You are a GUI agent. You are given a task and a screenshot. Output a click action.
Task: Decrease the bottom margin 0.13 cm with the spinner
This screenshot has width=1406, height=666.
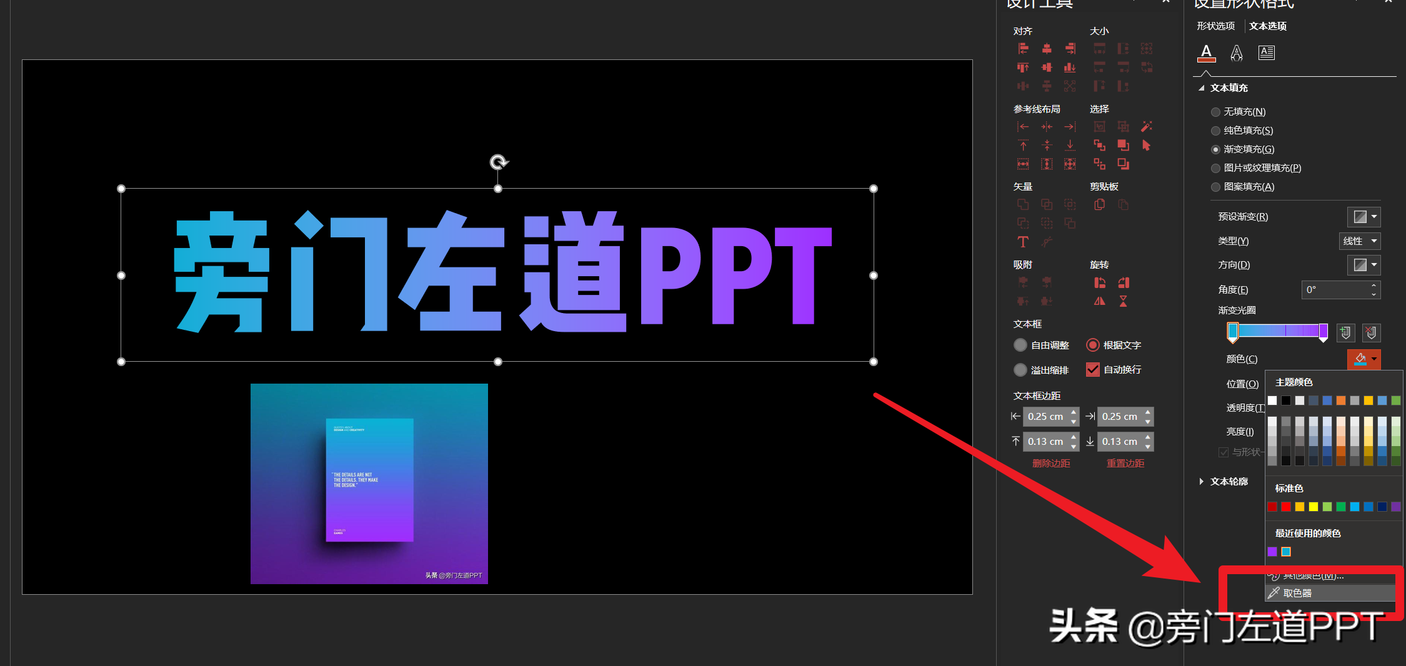[x=1148, y=446]
